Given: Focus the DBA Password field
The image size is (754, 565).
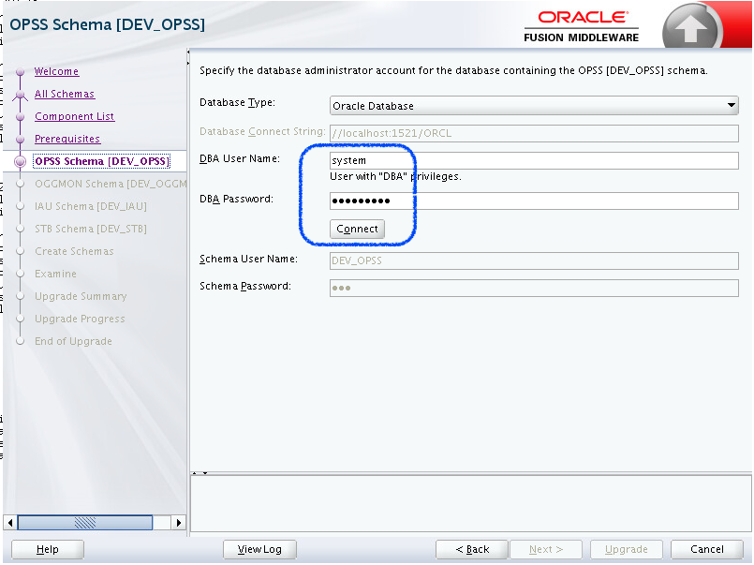Looking at the screenshot, I should [x=534, y=201].
